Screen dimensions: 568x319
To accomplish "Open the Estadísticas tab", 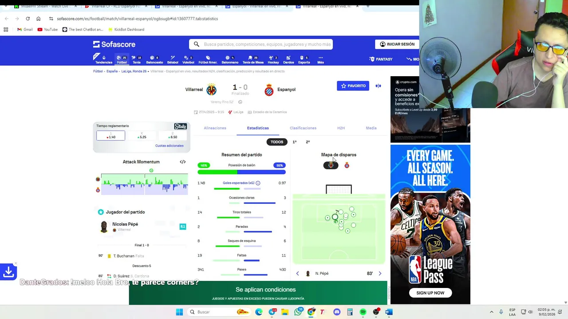I will click(258, 128).
